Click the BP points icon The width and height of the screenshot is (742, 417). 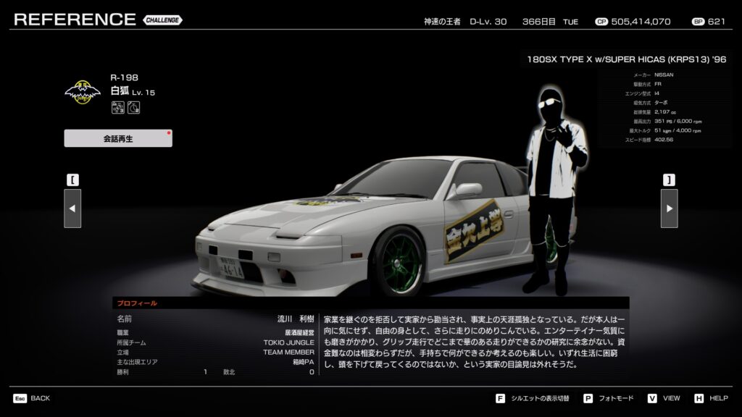point(697,22)
